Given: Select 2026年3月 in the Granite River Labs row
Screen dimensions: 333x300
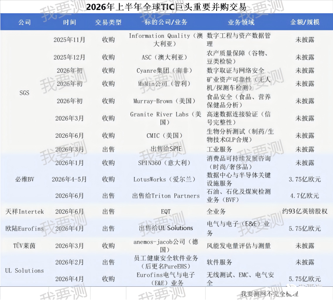Looking at the screenshot, I should (x=69, y=118).
